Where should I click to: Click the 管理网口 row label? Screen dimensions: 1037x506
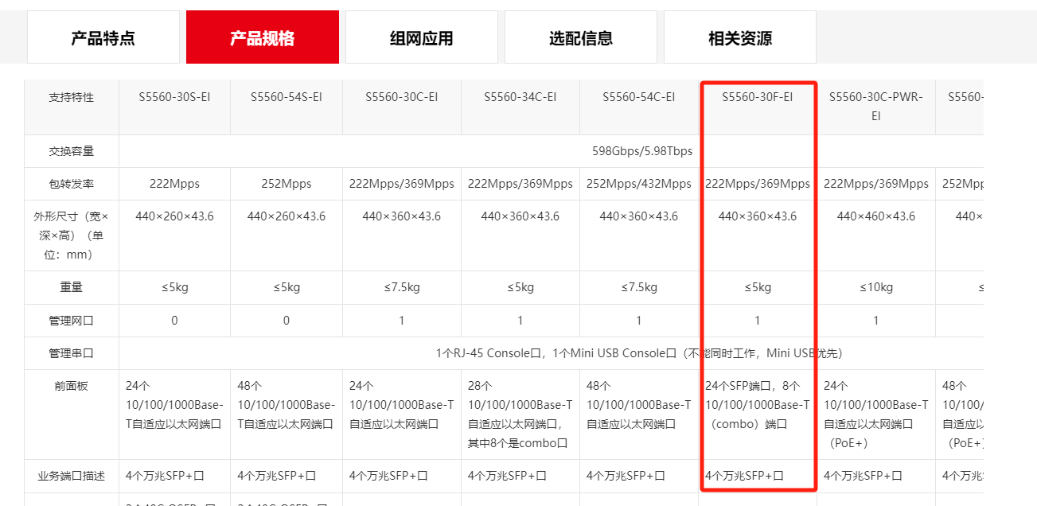72,321
